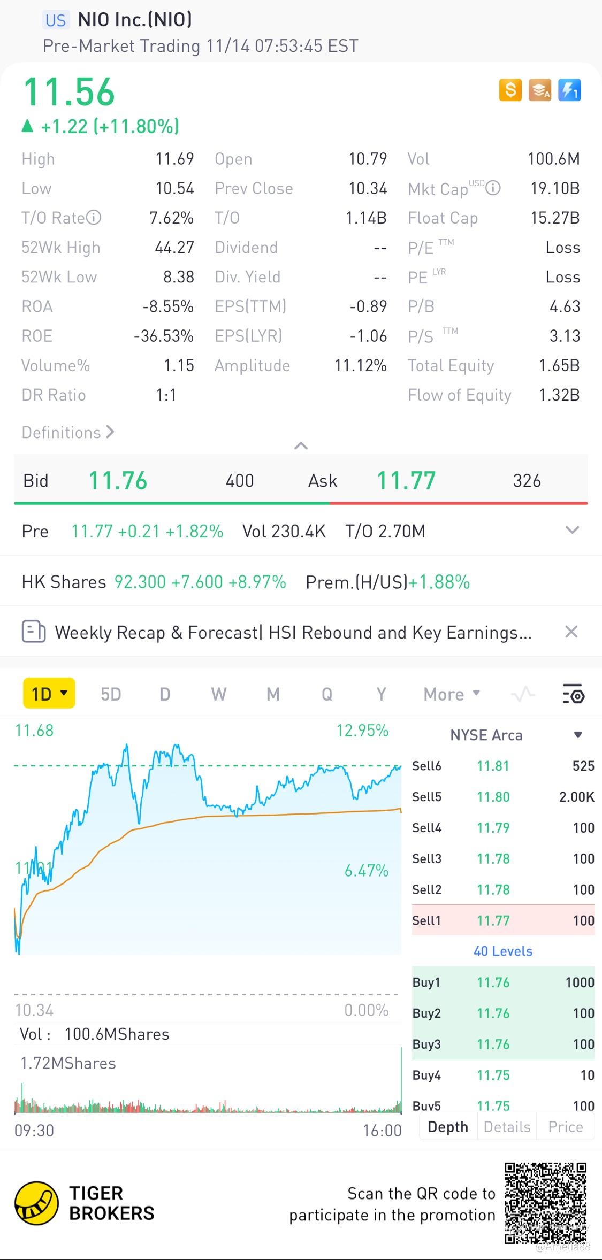The image size is (602, 1260).
Task: Open the T/O Rate info icon
Action: pos(94,218)
